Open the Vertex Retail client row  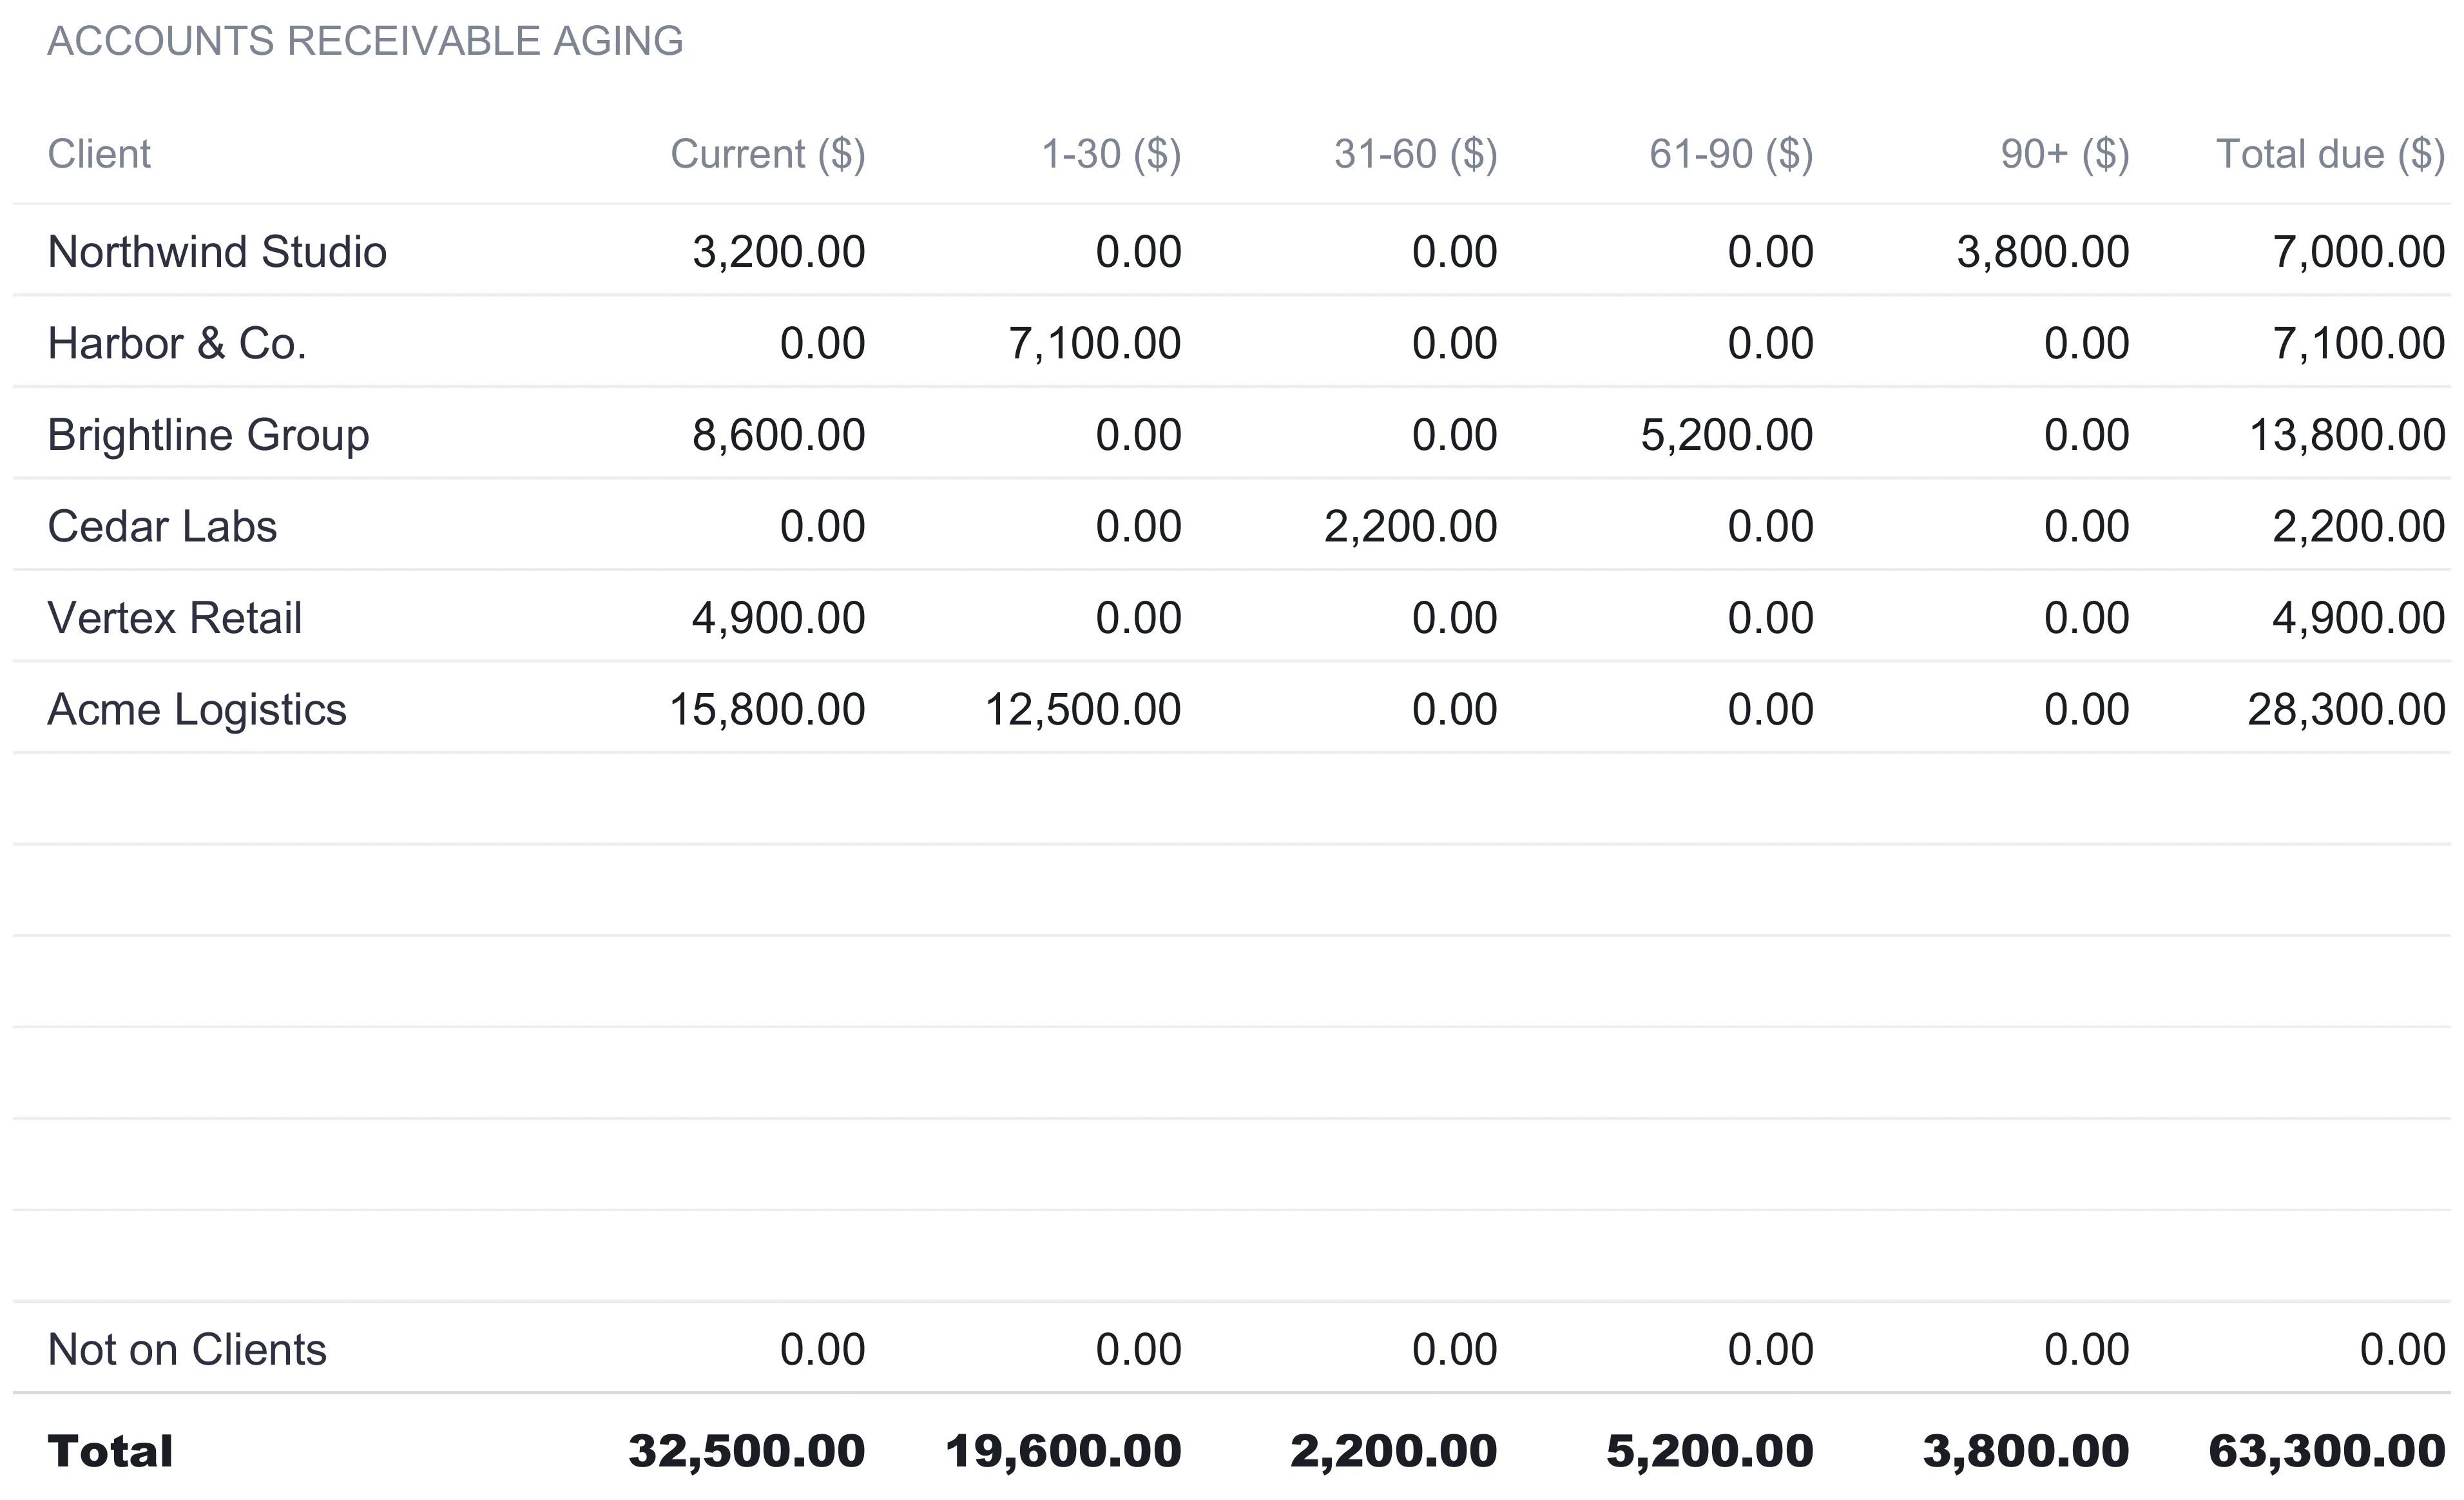click(1232, 616)
